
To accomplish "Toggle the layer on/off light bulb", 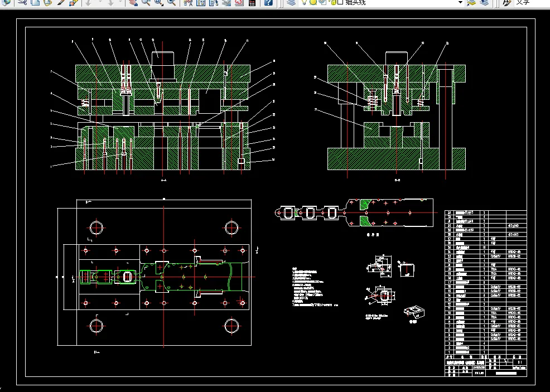I will 304,2.
